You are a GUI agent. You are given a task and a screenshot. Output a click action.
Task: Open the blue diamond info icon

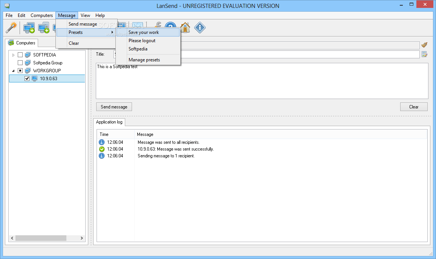[x=200, y=27]
